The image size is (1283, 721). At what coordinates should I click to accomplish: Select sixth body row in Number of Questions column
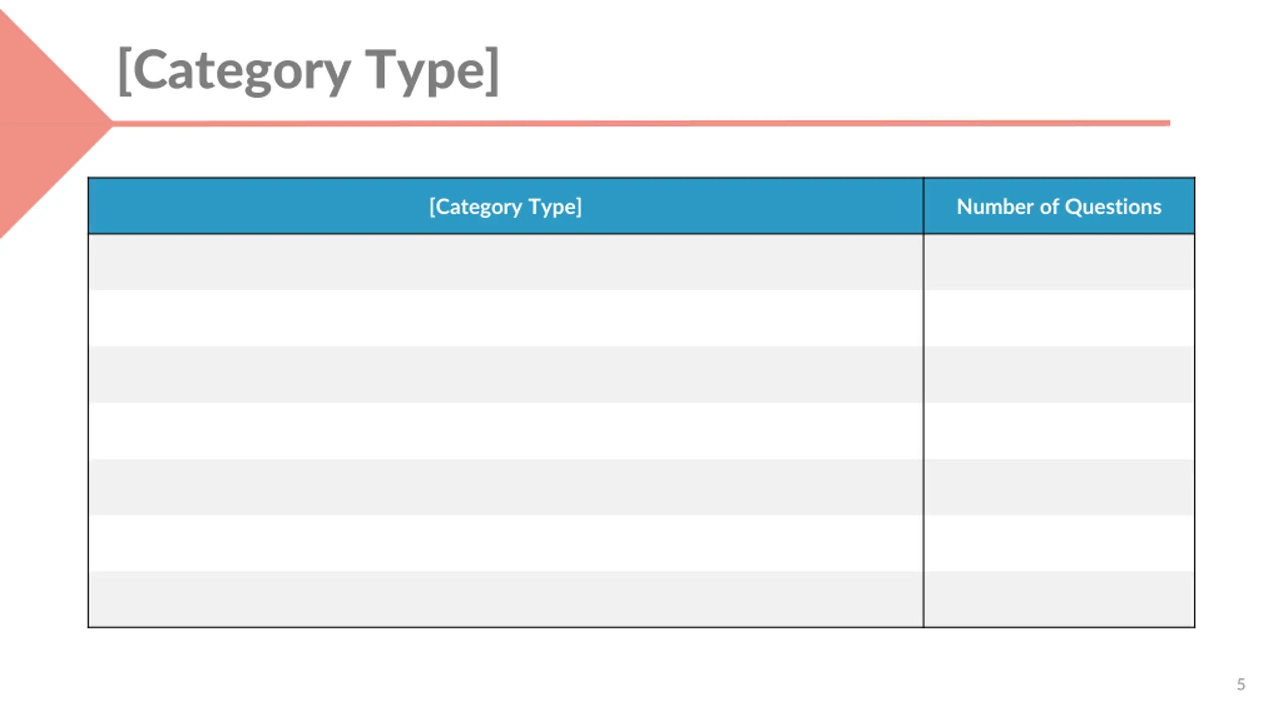pyautogui.click(x=1059, y=543)
